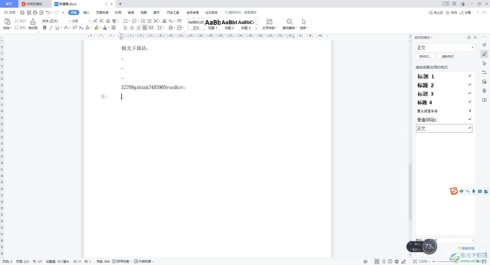Switch to the 开发工具 ribbon tab
Viewport: 490px width, 265px height.
click(x=173, y=12)
